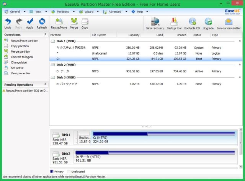The height and width of the screenshot is (181, 245).
Task: Open the General menu
Action: pyautogui.click(x=15, y=12)
